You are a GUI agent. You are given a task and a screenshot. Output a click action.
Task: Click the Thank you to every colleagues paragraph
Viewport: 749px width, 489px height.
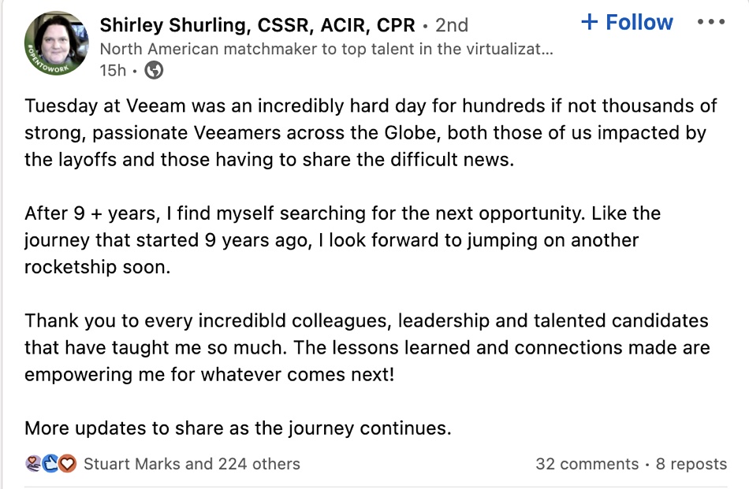pyautogui.click(x=367, y=347)
